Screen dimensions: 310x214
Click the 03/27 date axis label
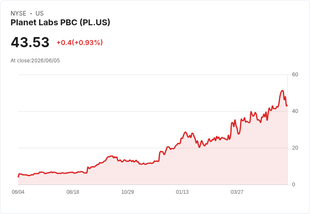(x=237, y=192)
